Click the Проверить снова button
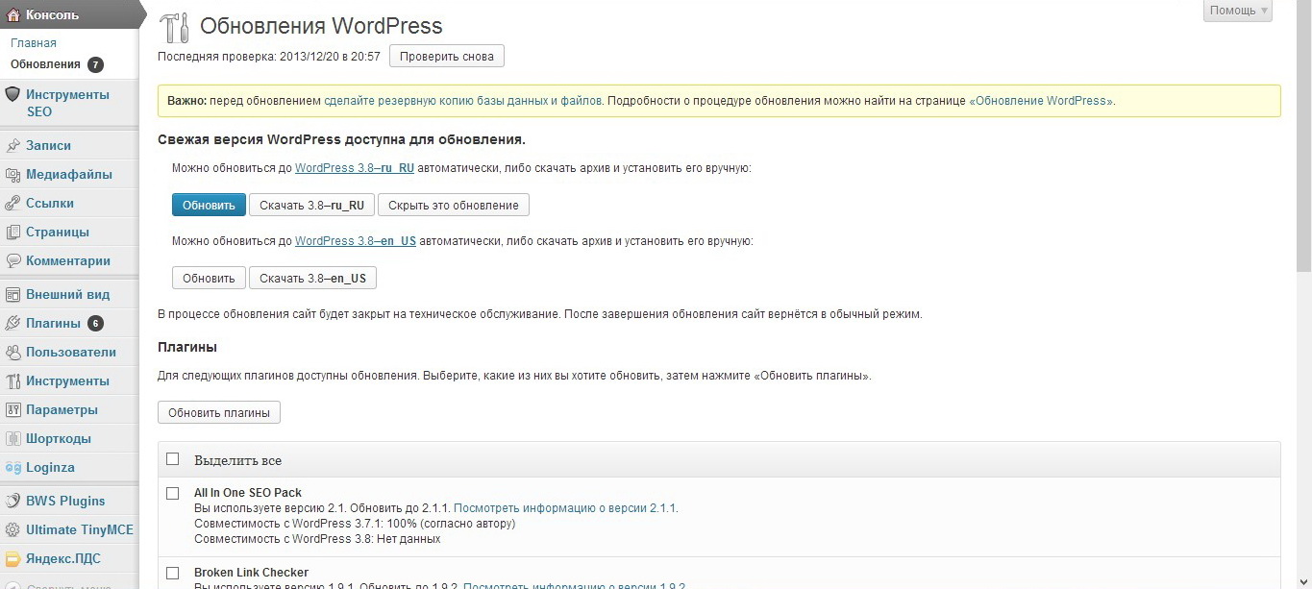This screenshot has width=1312, height=589. (447, 57)
